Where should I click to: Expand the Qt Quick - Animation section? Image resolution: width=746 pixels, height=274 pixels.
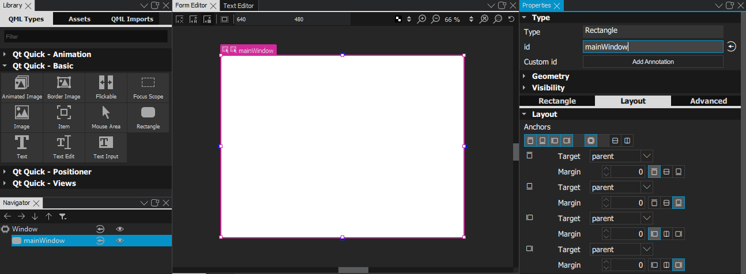pos(86,54)
